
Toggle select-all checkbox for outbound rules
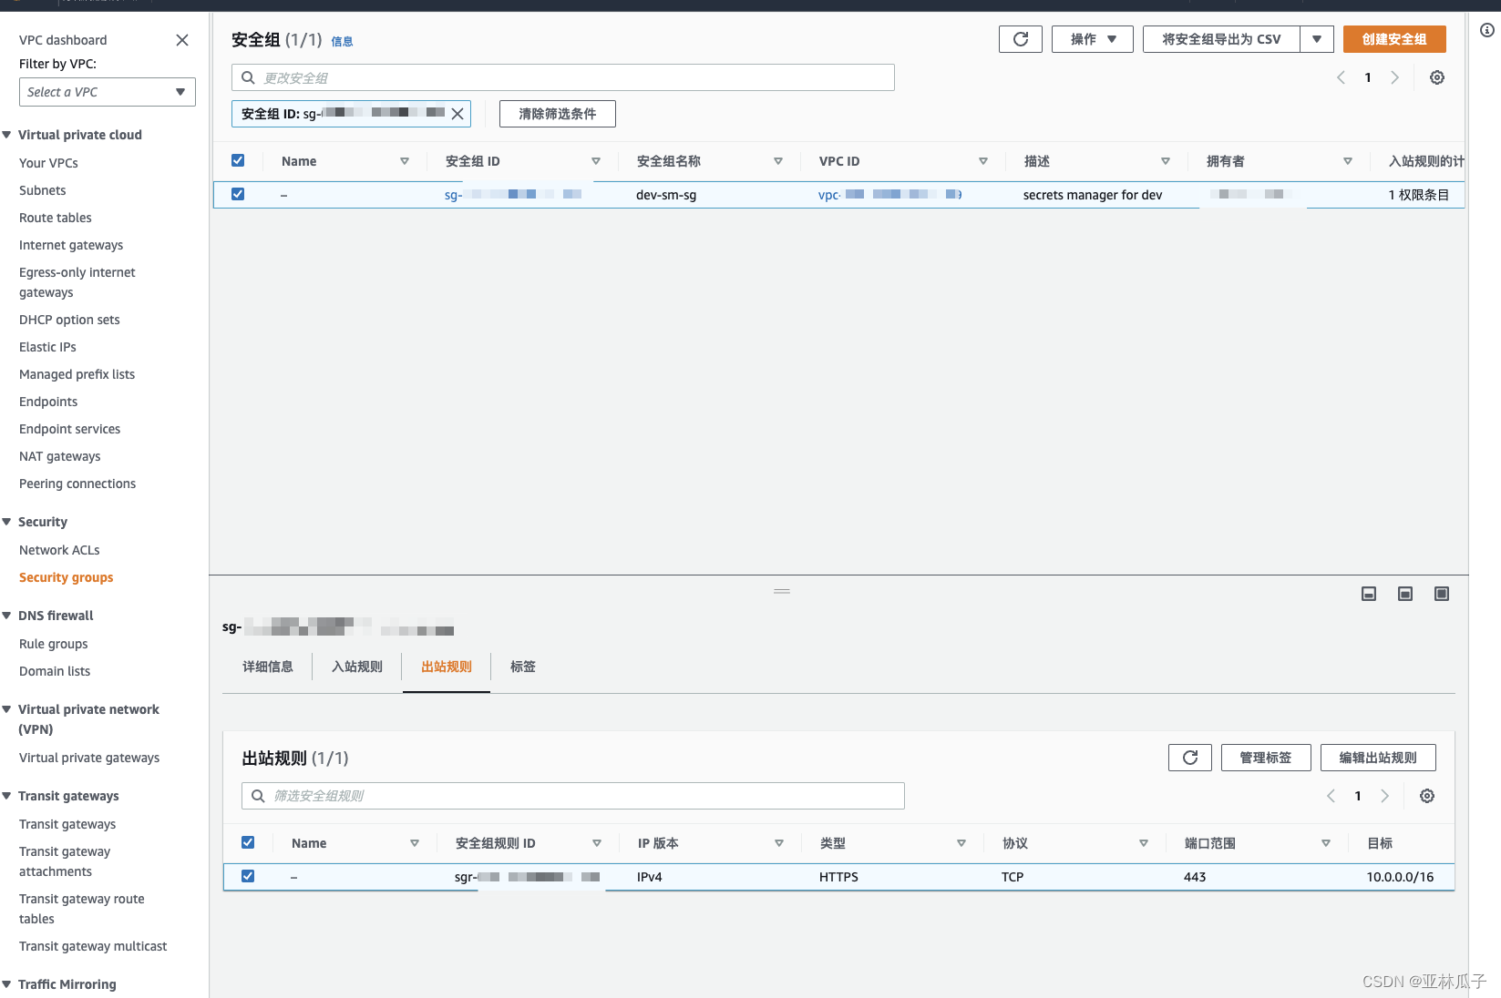click(248, 842)
